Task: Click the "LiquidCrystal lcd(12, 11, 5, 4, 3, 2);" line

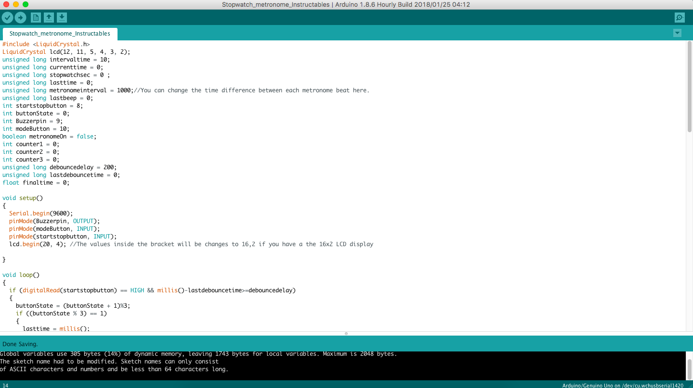Action: 66,52
